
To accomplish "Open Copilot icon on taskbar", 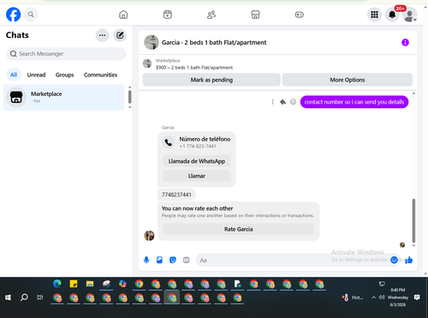I will tap(122, 284).
